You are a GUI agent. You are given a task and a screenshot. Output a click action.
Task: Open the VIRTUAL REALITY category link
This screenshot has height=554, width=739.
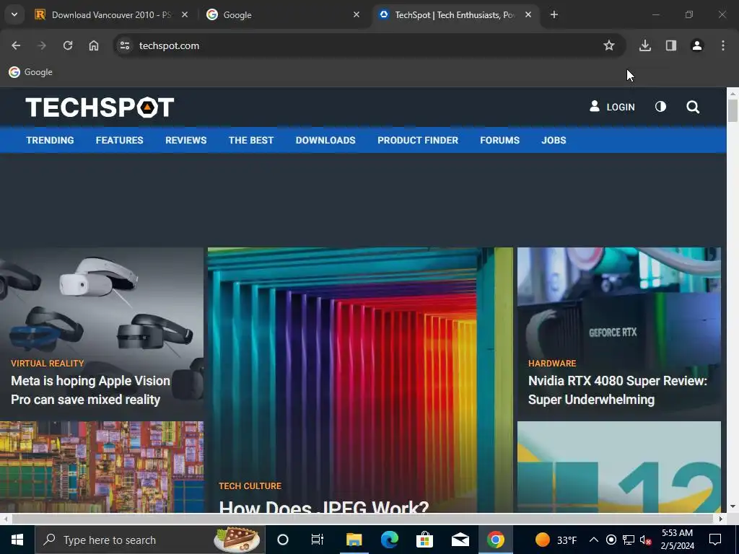[47, 364]
